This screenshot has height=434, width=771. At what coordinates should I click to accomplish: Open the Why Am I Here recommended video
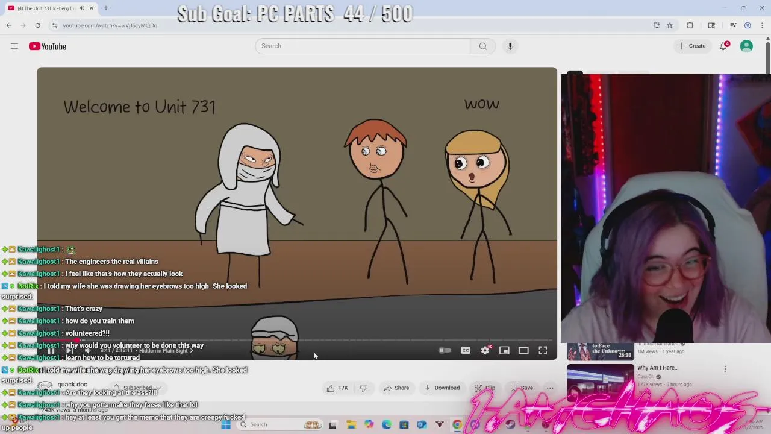[658, 368]
